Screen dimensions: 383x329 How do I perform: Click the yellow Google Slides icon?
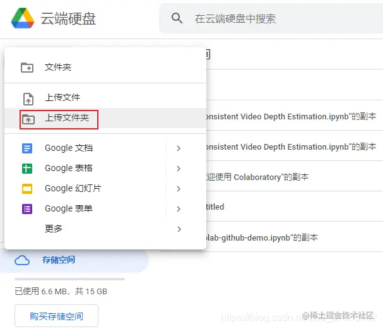coord(27,189)
